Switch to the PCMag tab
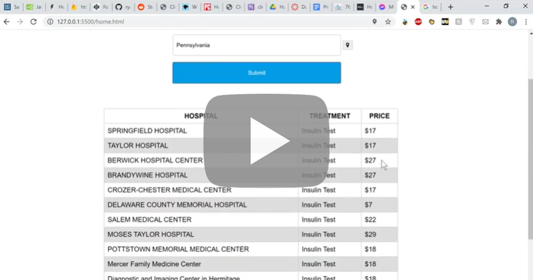533x280 pixels. point(211,7)
